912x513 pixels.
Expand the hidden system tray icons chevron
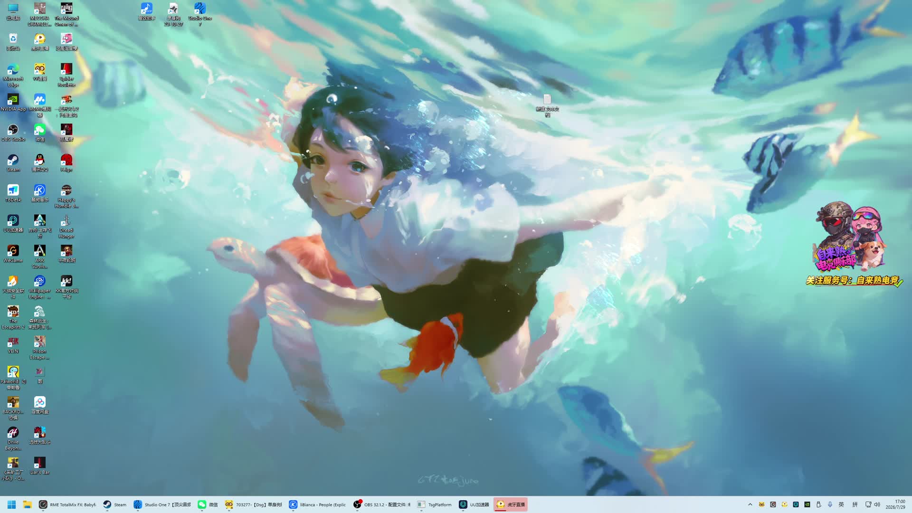[x=750, y=504]
